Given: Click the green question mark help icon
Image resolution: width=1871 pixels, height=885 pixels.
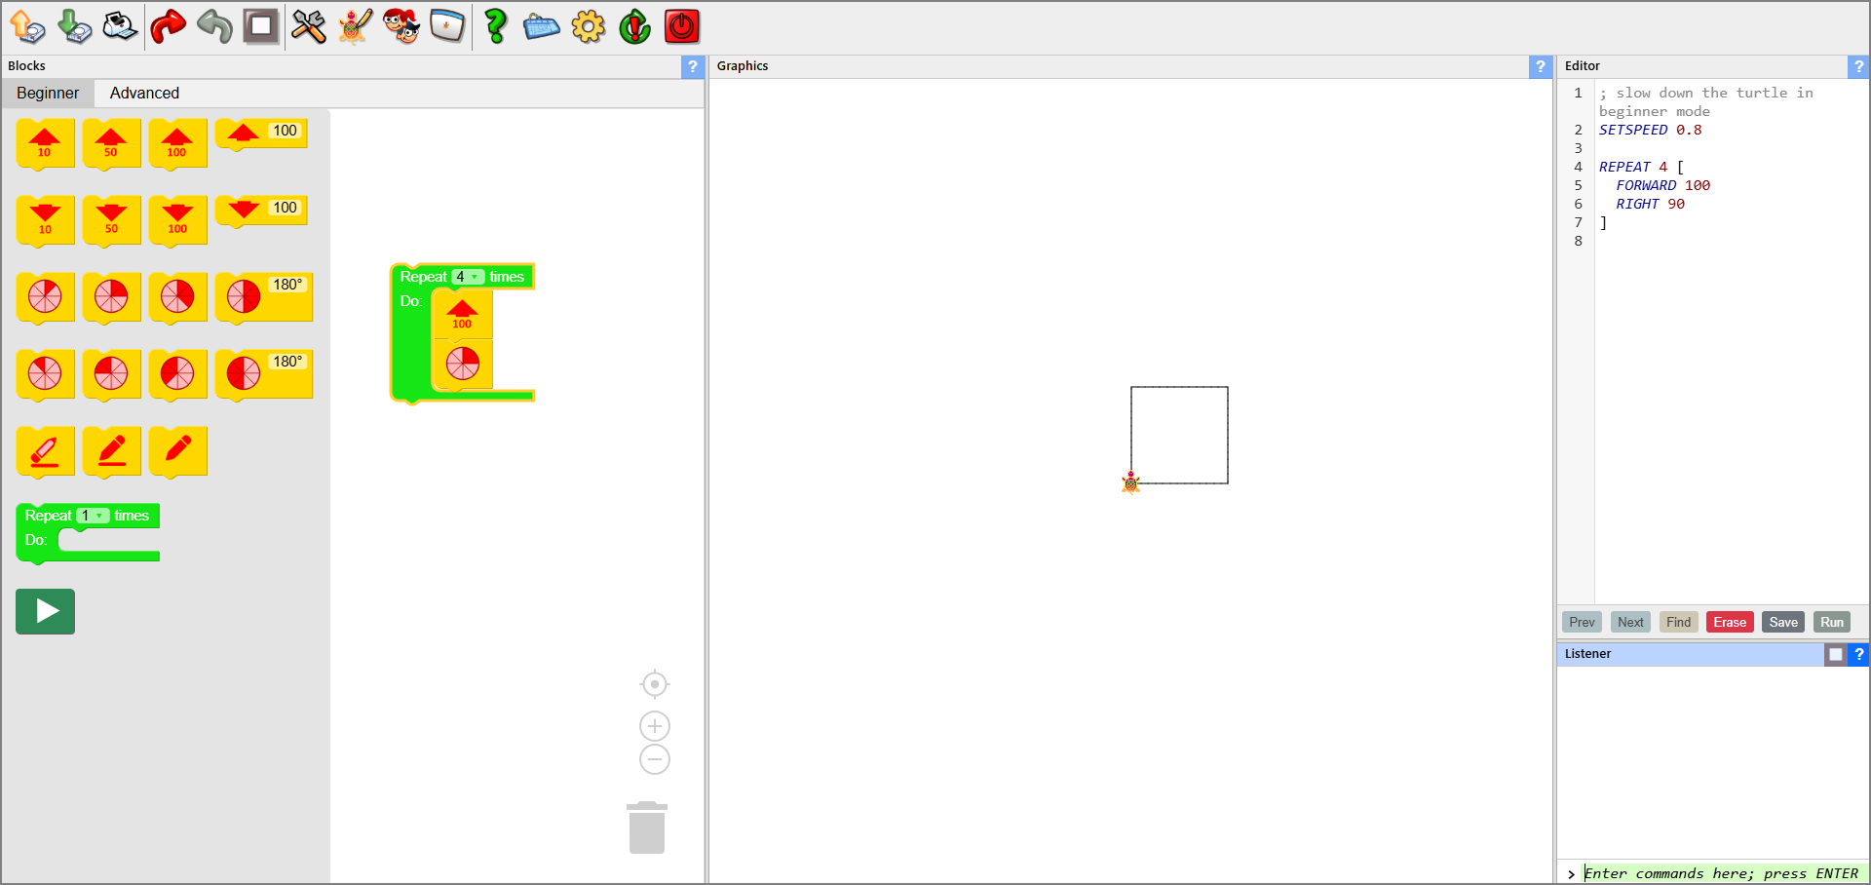Looking at the screenshot, I should (x=495, y=26).
